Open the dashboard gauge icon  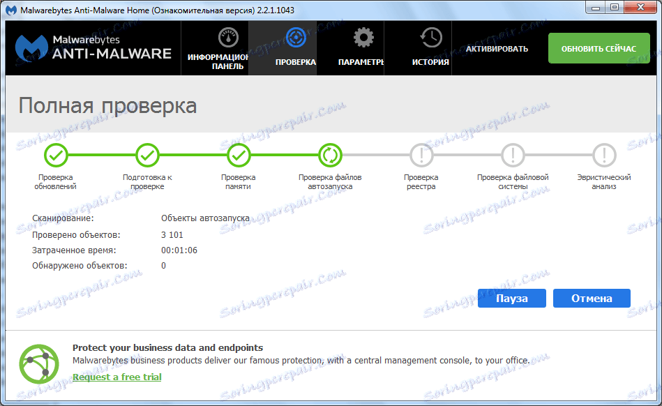click(x=228, y=38)
